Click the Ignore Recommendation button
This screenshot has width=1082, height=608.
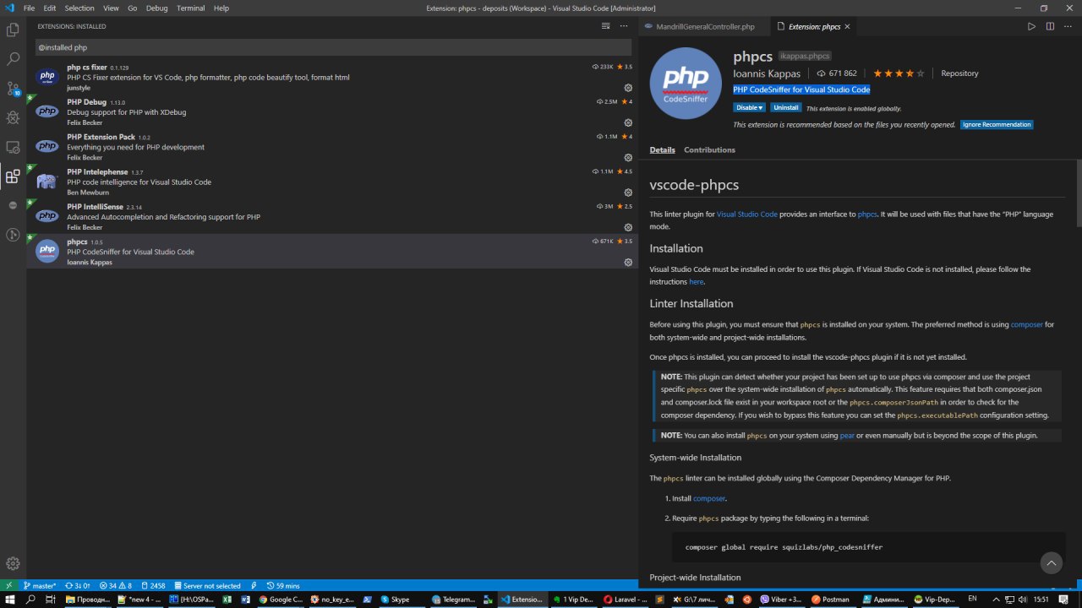pos(997,124)
